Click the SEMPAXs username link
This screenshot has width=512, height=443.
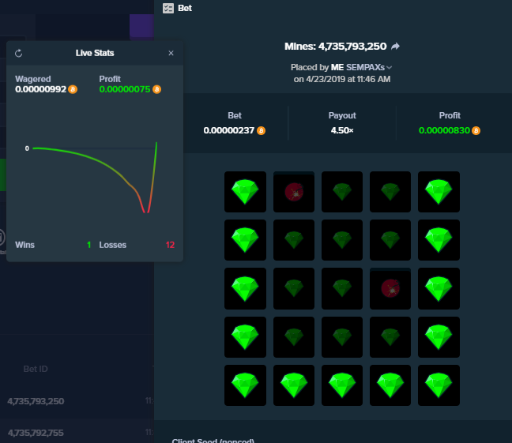pyautogui.click(x=365, y=68)
